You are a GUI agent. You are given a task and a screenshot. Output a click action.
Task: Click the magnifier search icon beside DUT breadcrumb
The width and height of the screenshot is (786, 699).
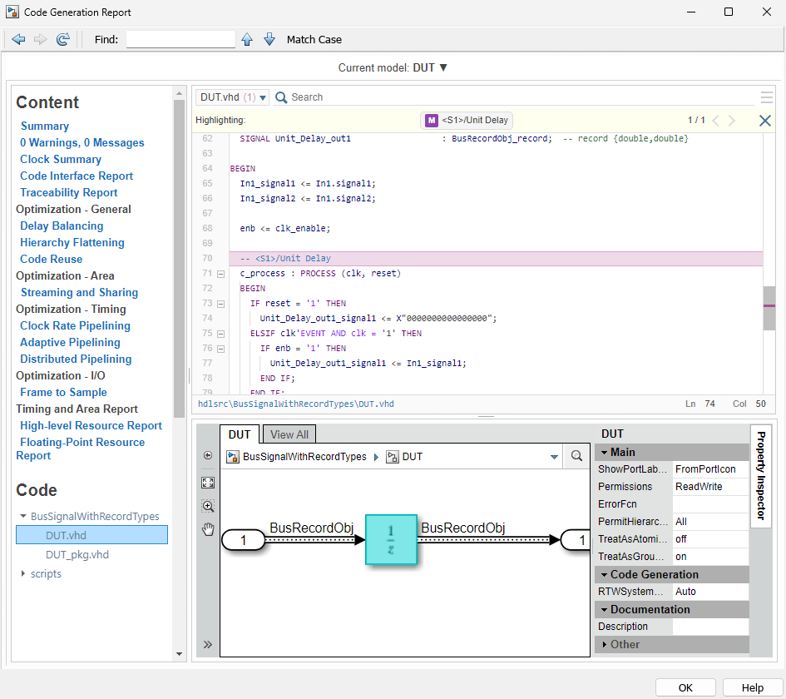tap(576, 457)
